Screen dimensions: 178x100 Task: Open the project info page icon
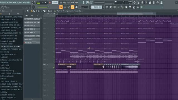click(x=126, y=7)
